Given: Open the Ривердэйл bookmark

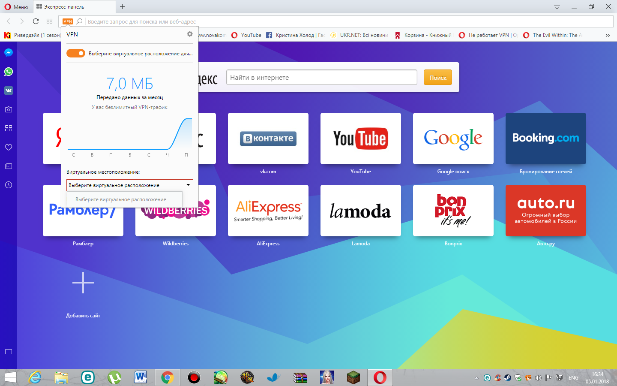Looking at the screenshot, I should [33, 35].
